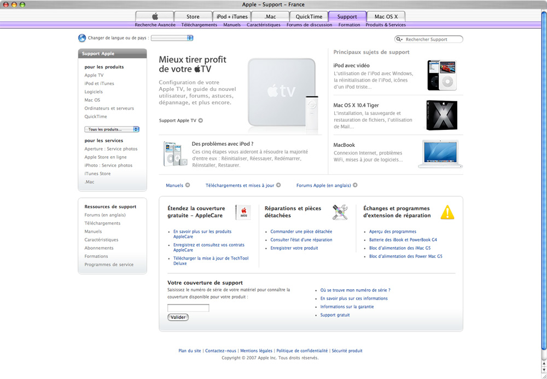Click the AppleCare box icon

click(243, 213)
